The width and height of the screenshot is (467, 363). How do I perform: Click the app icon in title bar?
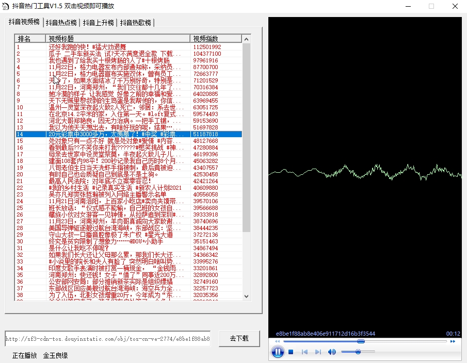pyautogui.click(x=5, y=6)
